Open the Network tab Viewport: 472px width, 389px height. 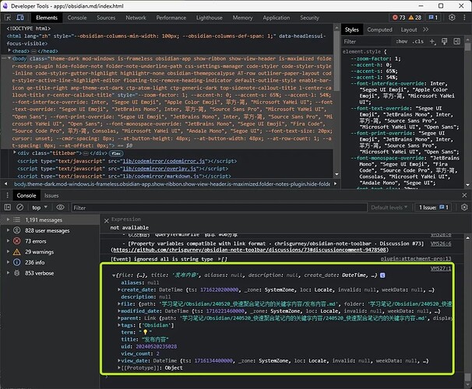pos(136,17)
